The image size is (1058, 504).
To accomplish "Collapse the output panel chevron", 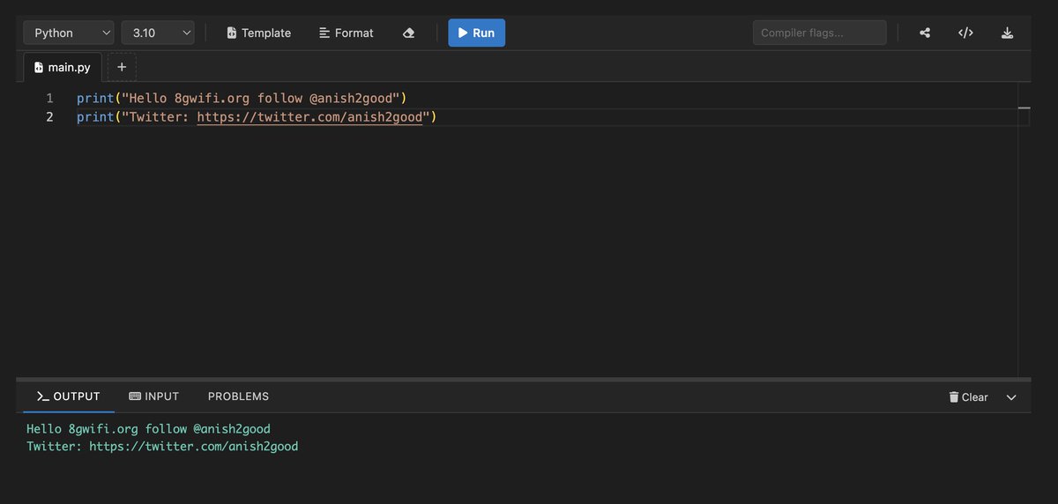I will point(1011,397).
